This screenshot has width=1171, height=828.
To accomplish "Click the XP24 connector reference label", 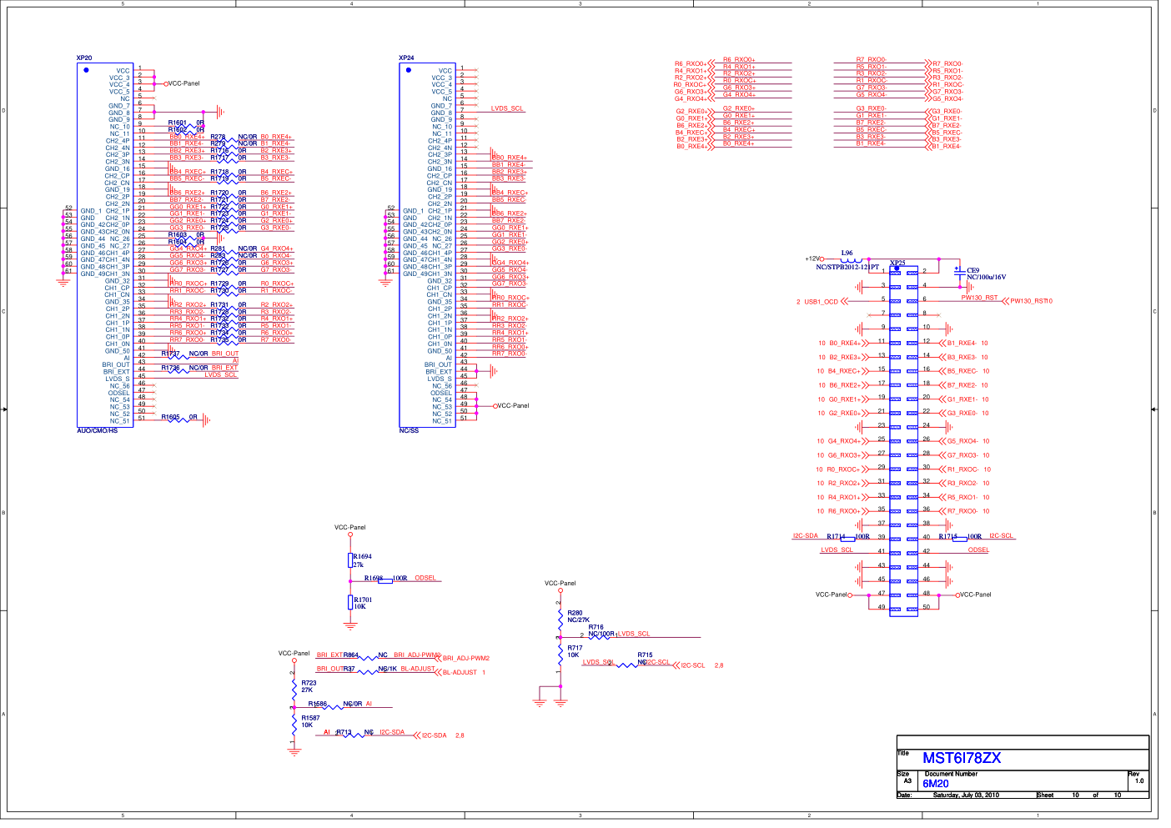I will 406,58.
